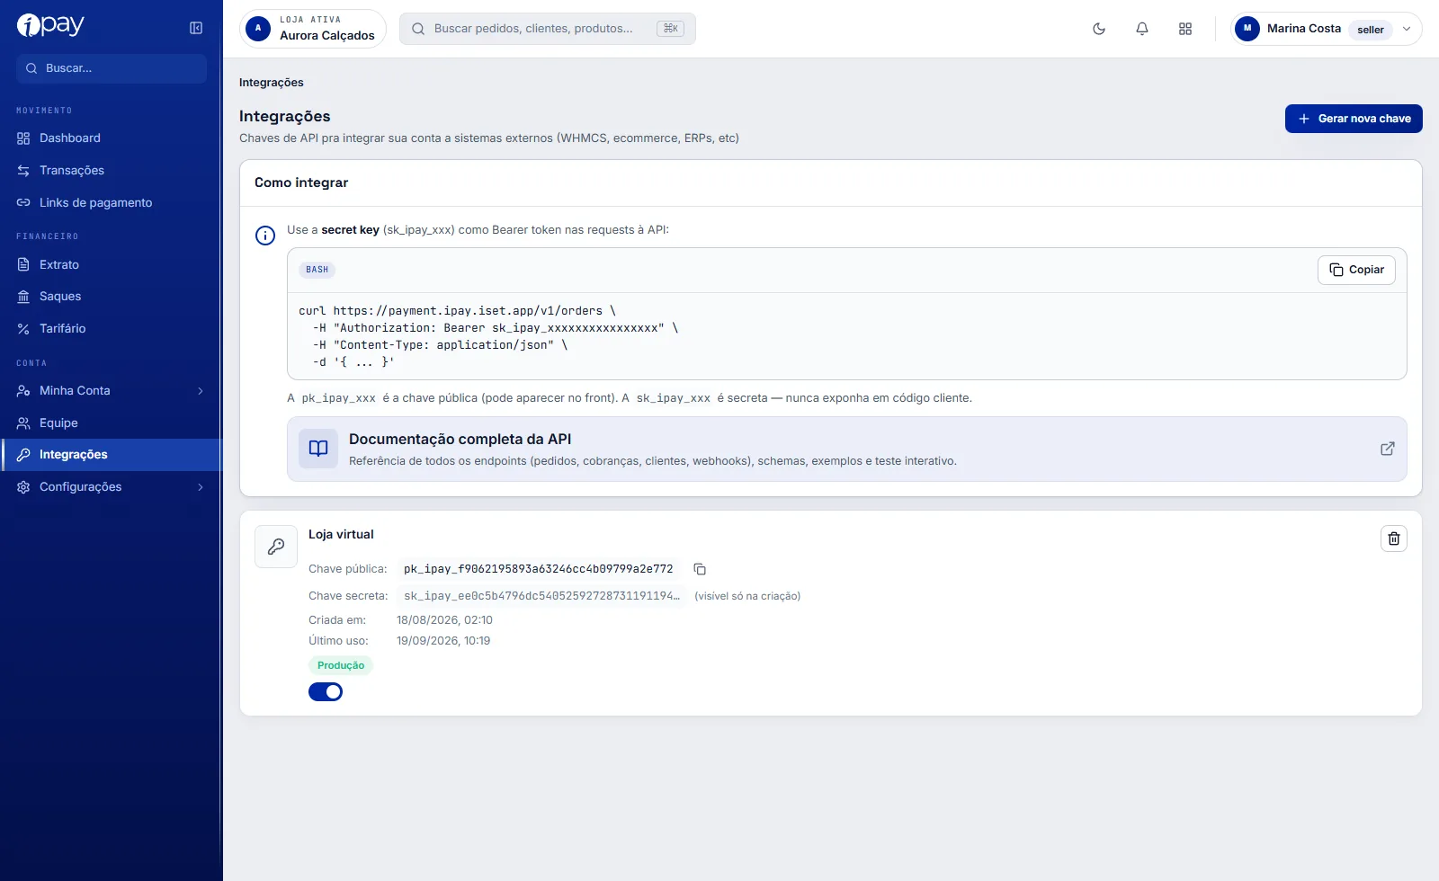Click the external link icon on documentation card
The width and height of the screenshot is (1439, 881).
pos(1388,449)
